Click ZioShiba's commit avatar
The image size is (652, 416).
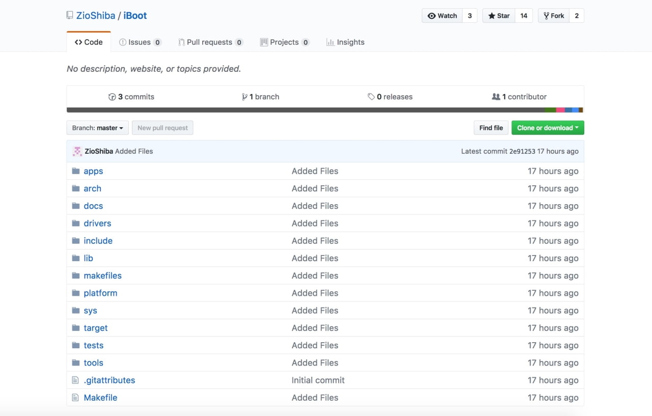77,151
